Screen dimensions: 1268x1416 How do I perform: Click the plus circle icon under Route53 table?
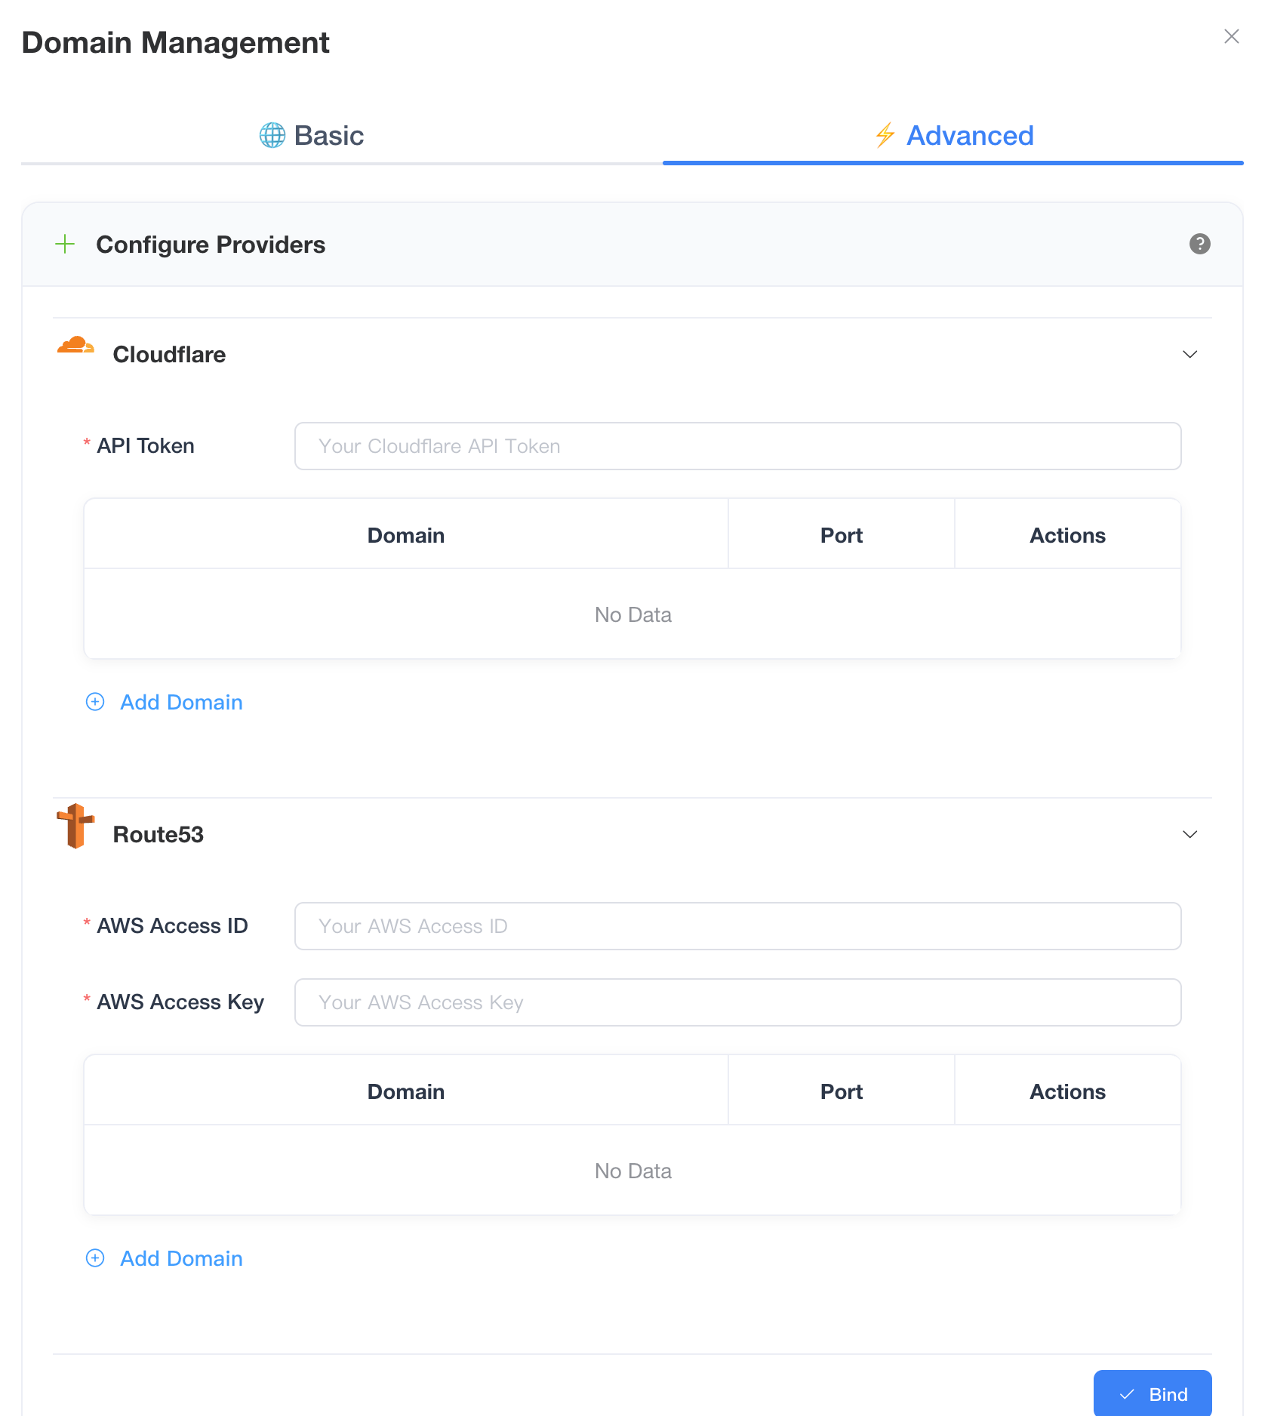(95, 1258)
